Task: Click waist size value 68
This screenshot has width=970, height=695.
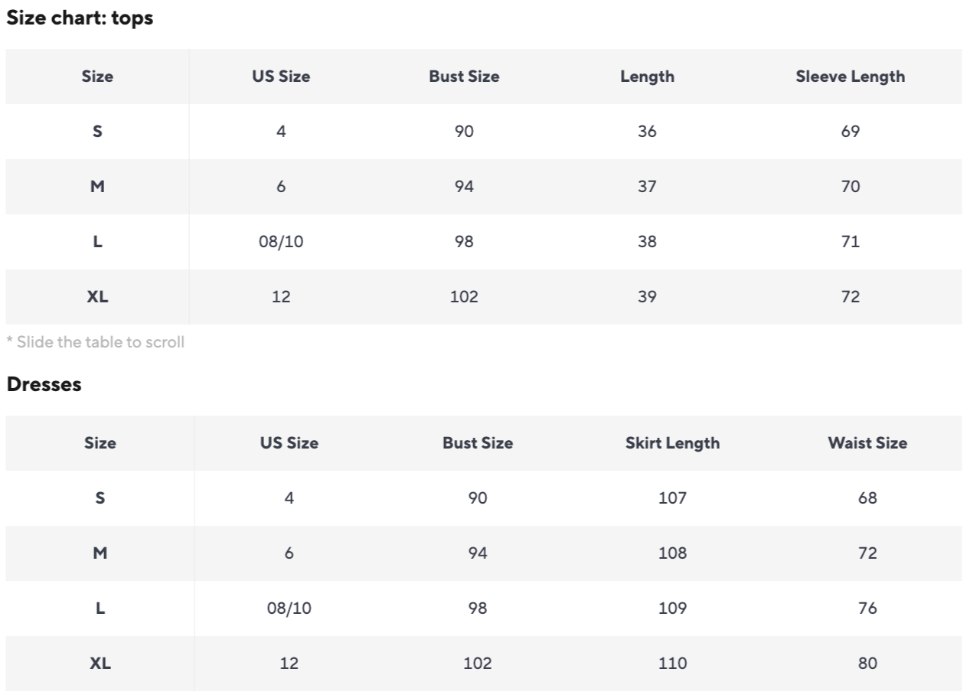Action: click(x=867, y=498)
